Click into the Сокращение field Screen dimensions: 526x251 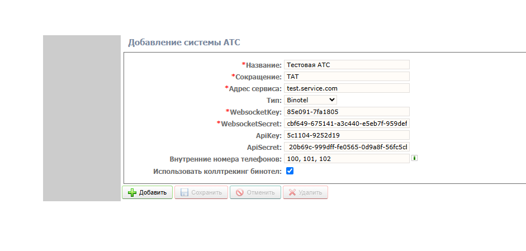pos(347,77)
